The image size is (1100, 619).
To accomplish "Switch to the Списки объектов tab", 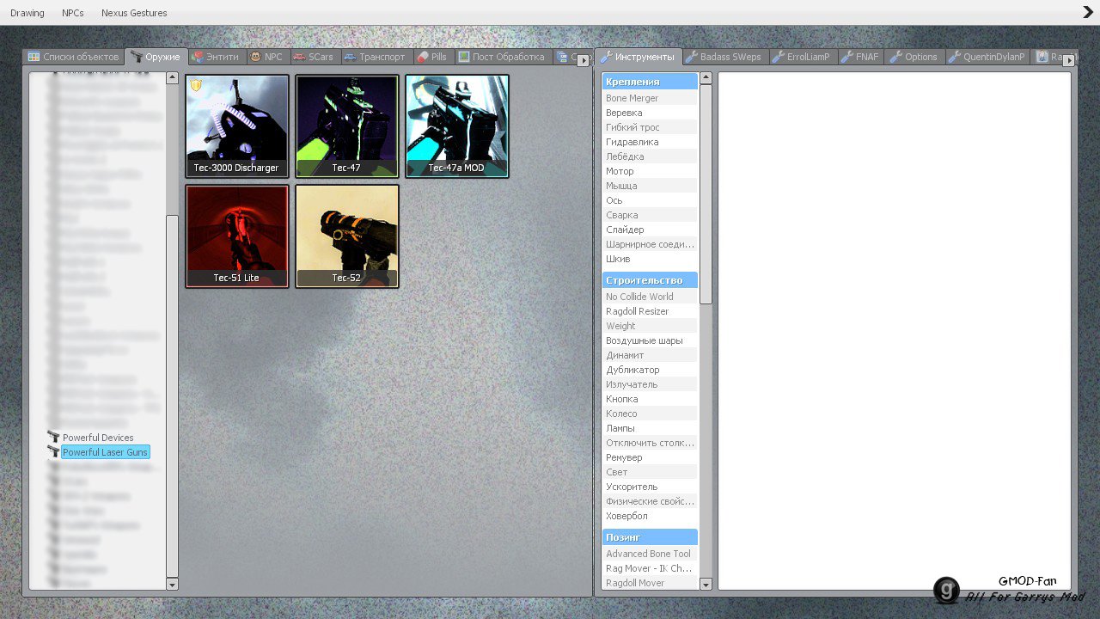I will tap(74, 57).
